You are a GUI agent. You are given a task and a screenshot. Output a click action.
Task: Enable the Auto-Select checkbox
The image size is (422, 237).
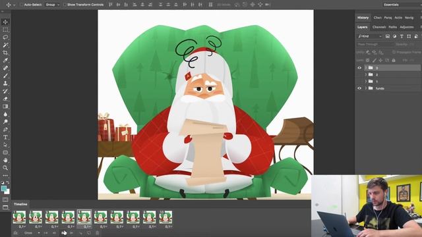pyautogui.click(x=21, y=5)
